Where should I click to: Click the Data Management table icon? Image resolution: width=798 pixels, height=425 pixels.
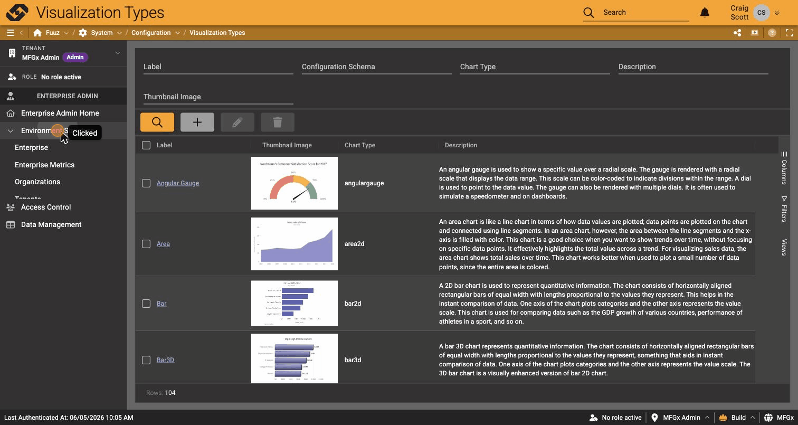point(10,224)
